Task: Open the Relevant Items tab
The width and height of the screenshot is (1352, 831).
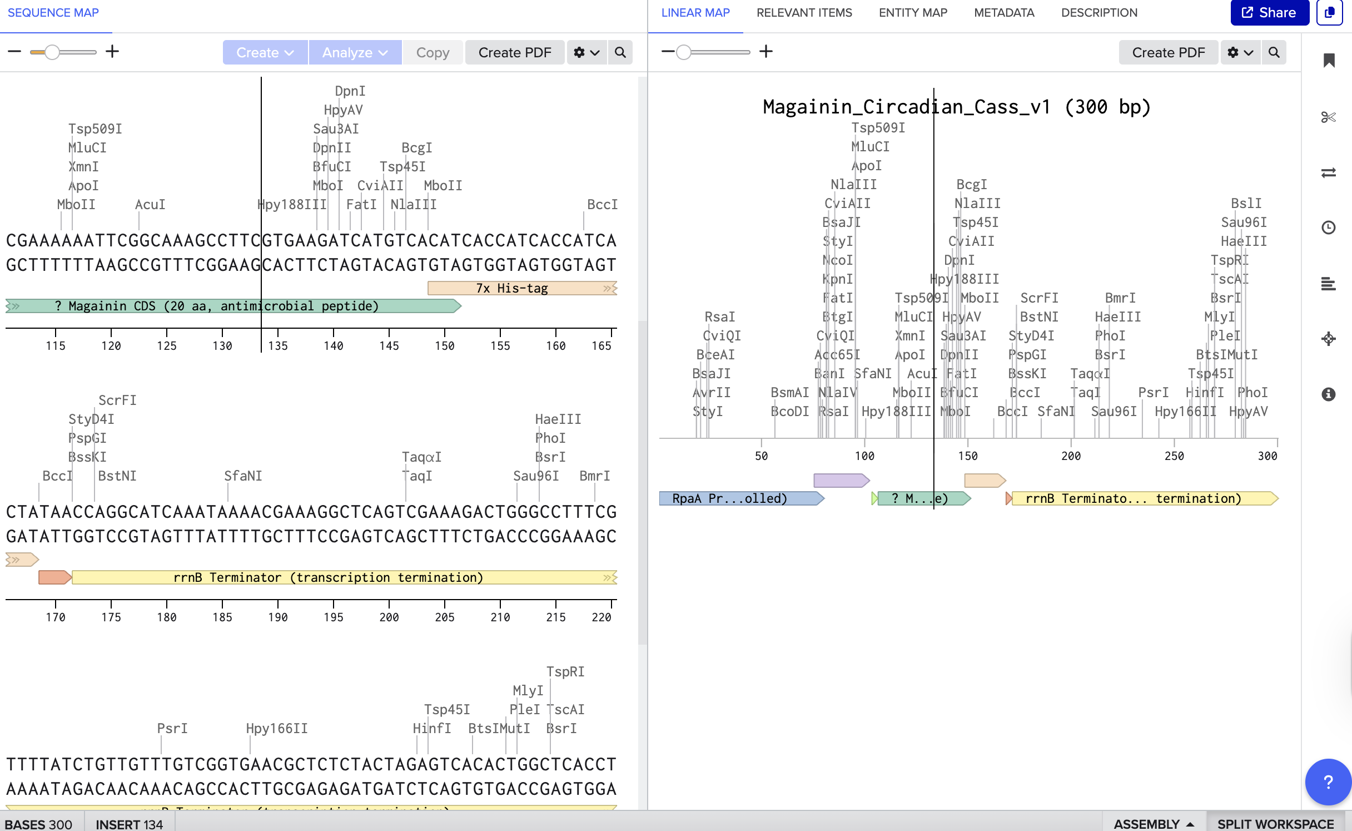Action: click(804, 13)
